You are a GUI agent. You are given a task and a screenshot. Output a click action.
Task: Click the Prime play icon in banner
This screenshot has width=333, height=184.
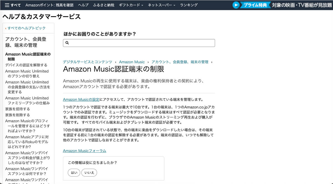pos(236,5)
